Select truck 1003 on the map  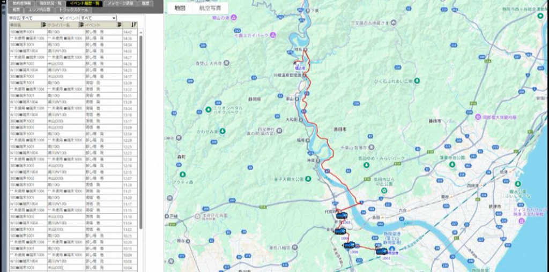pos(342,216)
